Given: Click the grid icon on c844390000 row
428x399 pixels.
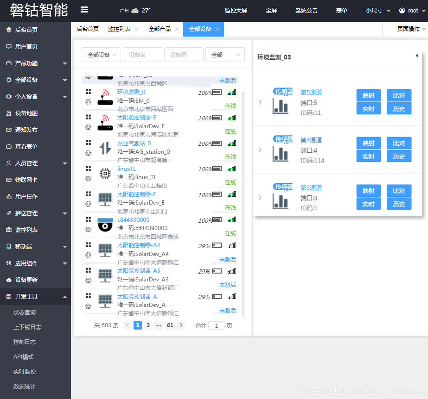Looking at the screenshot, I should point(88,219).
